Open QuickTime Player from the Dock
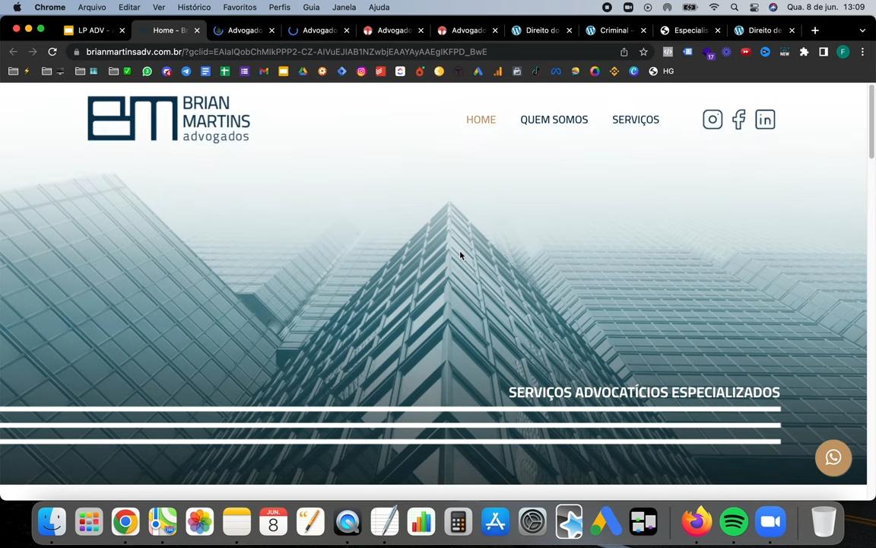876x548 pixels. tap(347, 521)
